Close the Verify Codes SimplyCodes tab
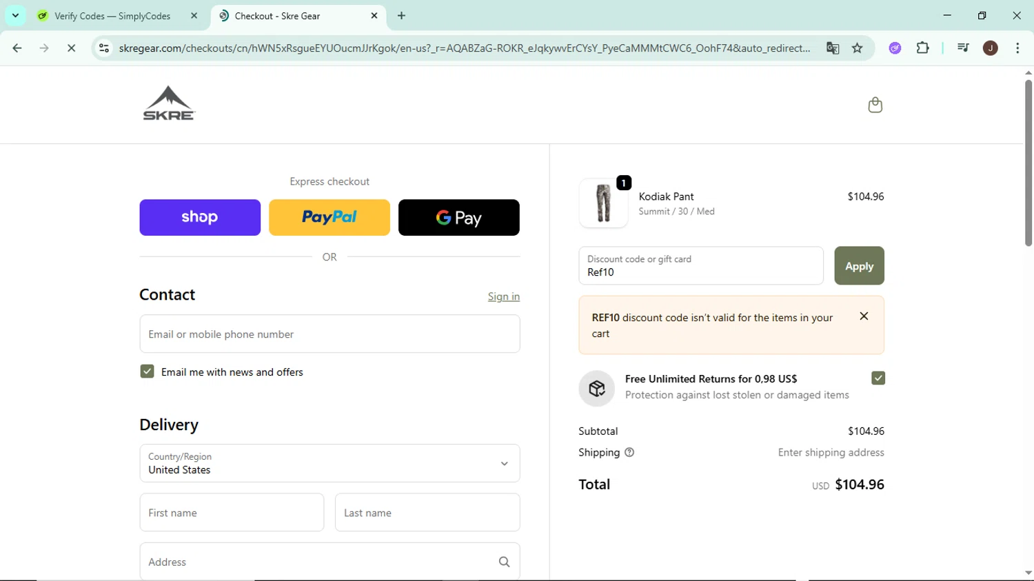This screenshot has height=581, width=1034. pos(194,16)
